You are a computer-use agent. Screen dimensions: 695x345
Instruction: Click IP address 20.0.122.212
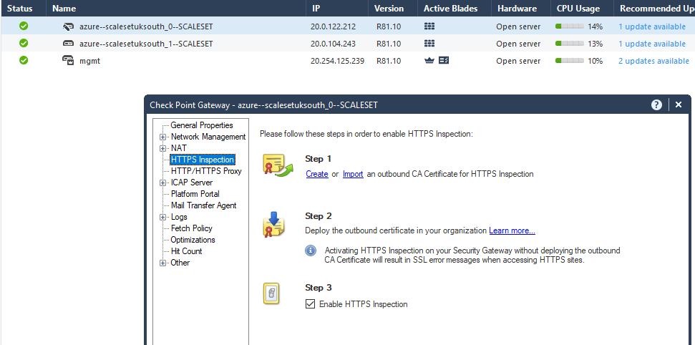[x=333, y=26]
